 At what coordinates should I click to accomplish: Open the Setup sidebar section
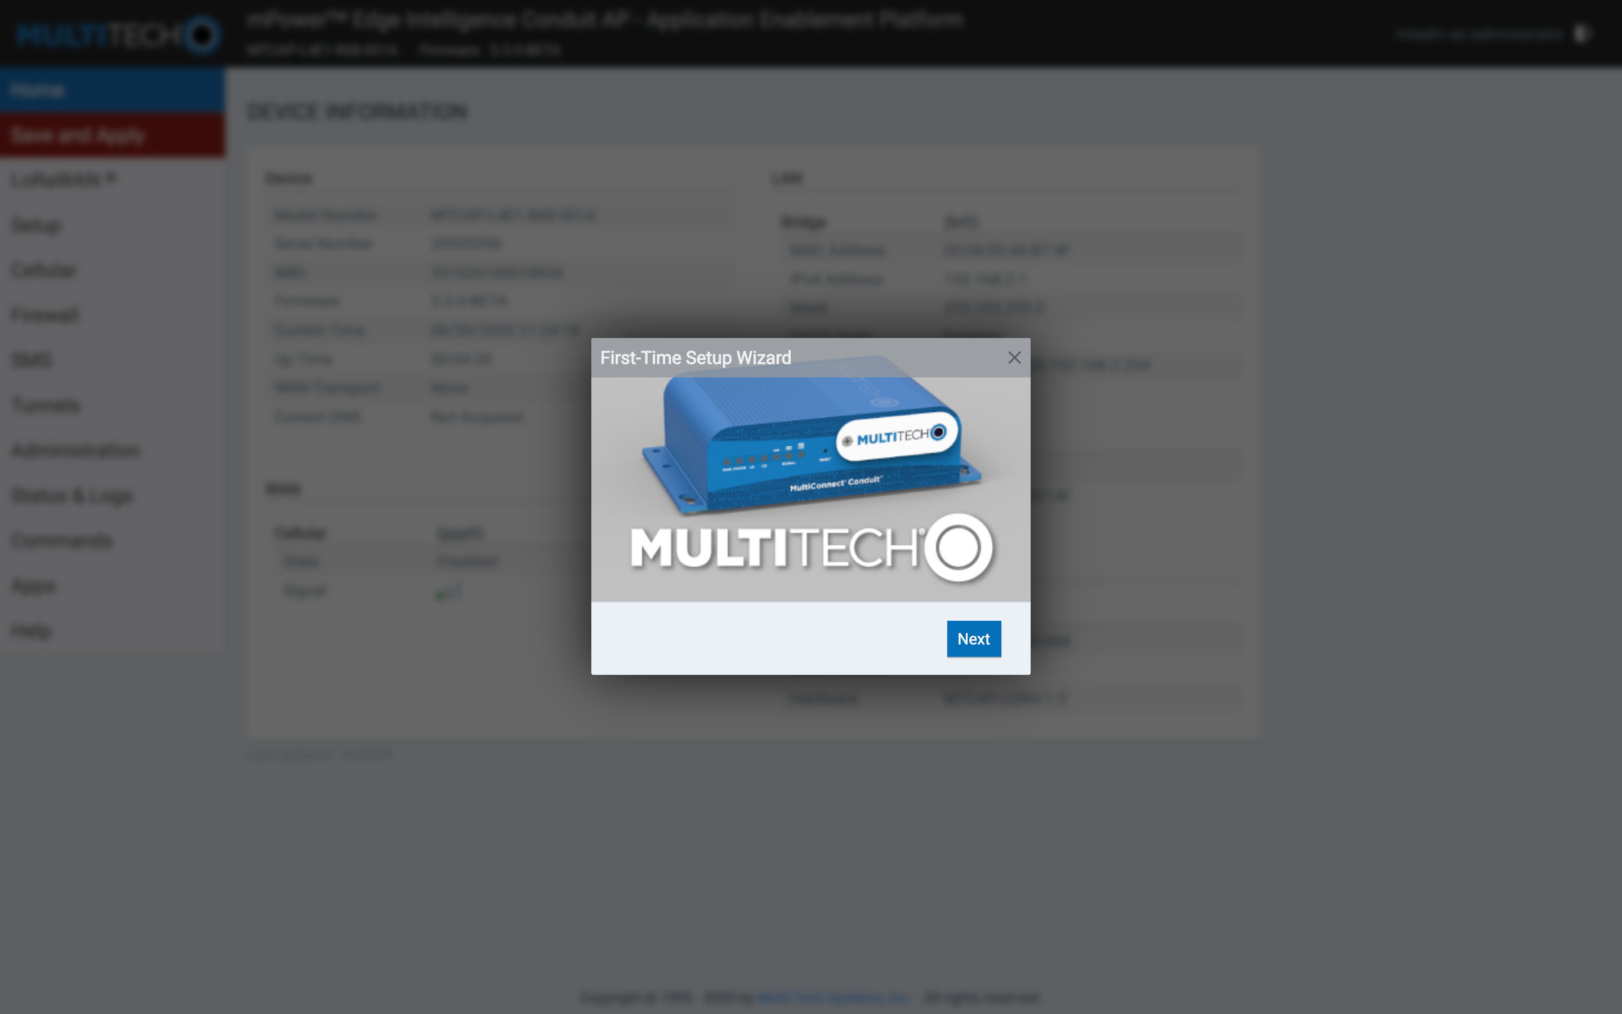(x=36, y=225)
